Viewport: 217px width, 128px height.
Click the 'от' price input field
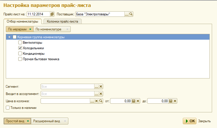click(121, 101)
